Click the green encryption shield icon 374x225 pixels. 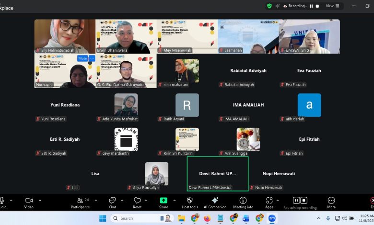[x=269, y=6]
